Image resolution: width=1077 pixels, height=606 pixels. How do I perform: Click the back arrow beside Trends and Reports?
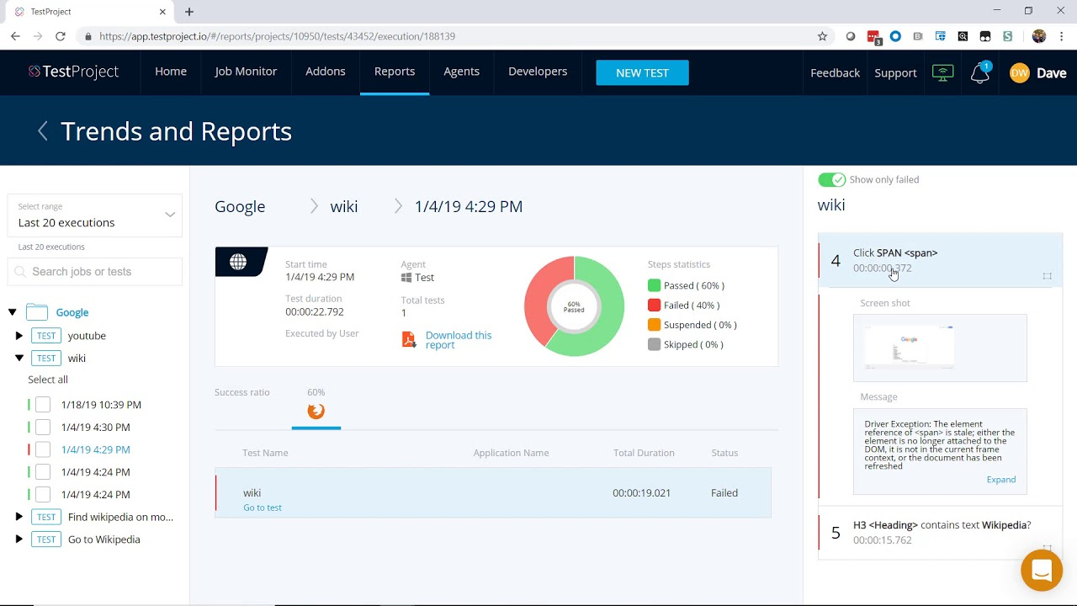[43, 131]
